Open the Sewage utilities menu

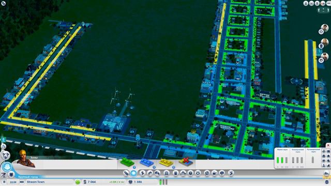[x=157, y=173]
